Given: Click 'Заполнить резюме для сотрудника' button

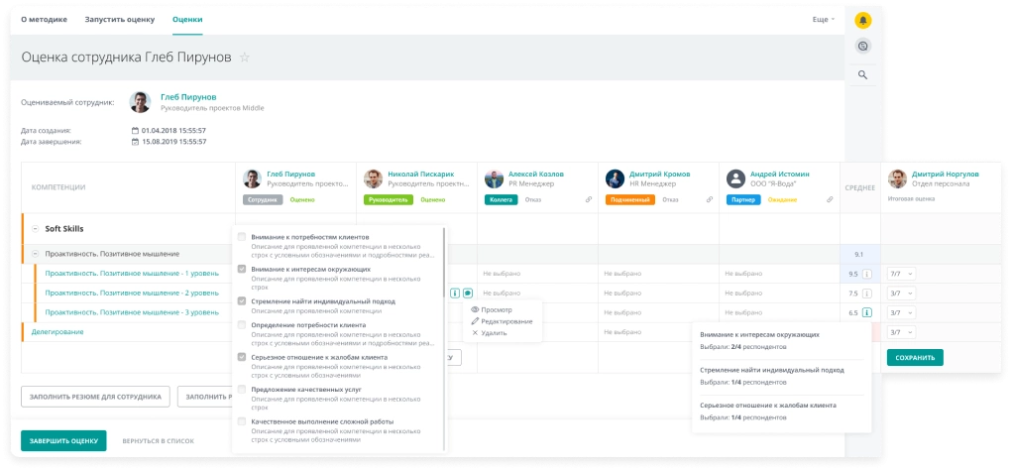Looking at the screenshot, I should (95, 397).
